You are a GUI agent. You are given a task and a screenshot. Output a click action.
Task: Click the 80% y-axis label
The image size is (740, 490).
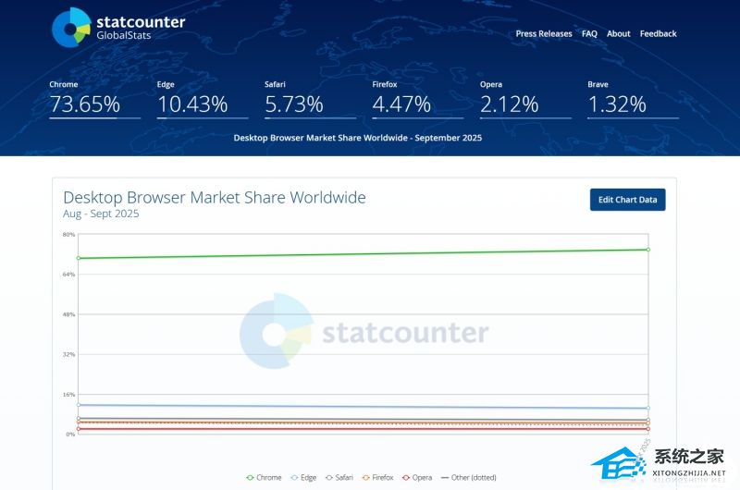pyautogui.click(x=68, y=235)
